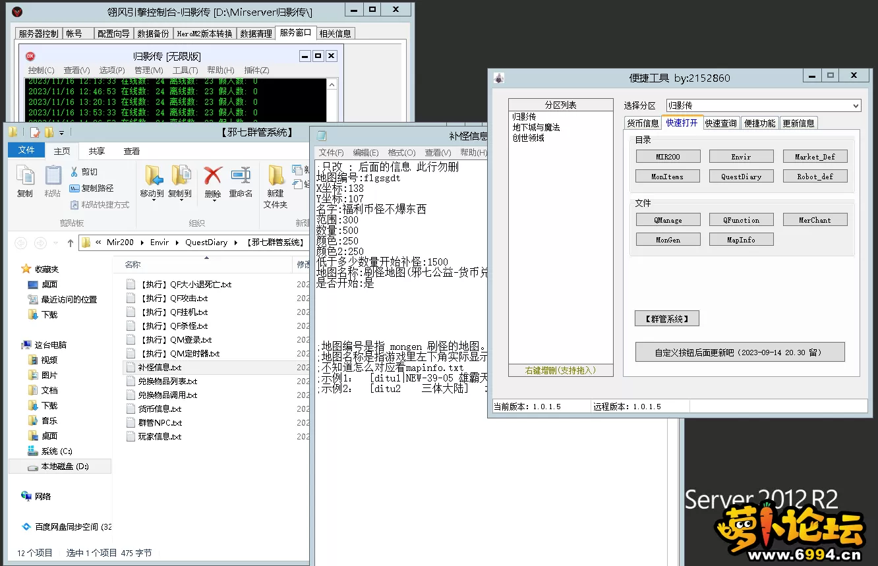Click the Copy (复制) ribbon icon
The width and height of the screenshot is (878, 566).
pos(25,181)
